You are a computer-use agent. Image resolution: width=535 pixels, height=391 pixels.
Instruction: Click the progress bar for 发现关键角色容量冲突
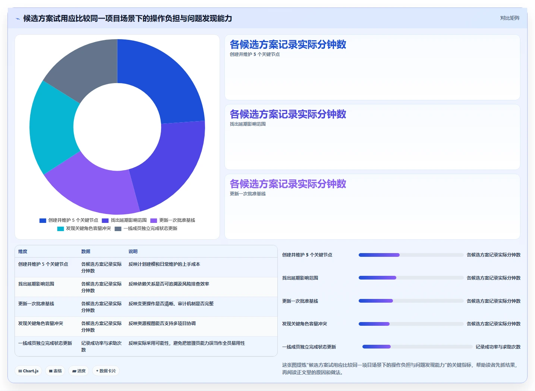tap(411, 324)
